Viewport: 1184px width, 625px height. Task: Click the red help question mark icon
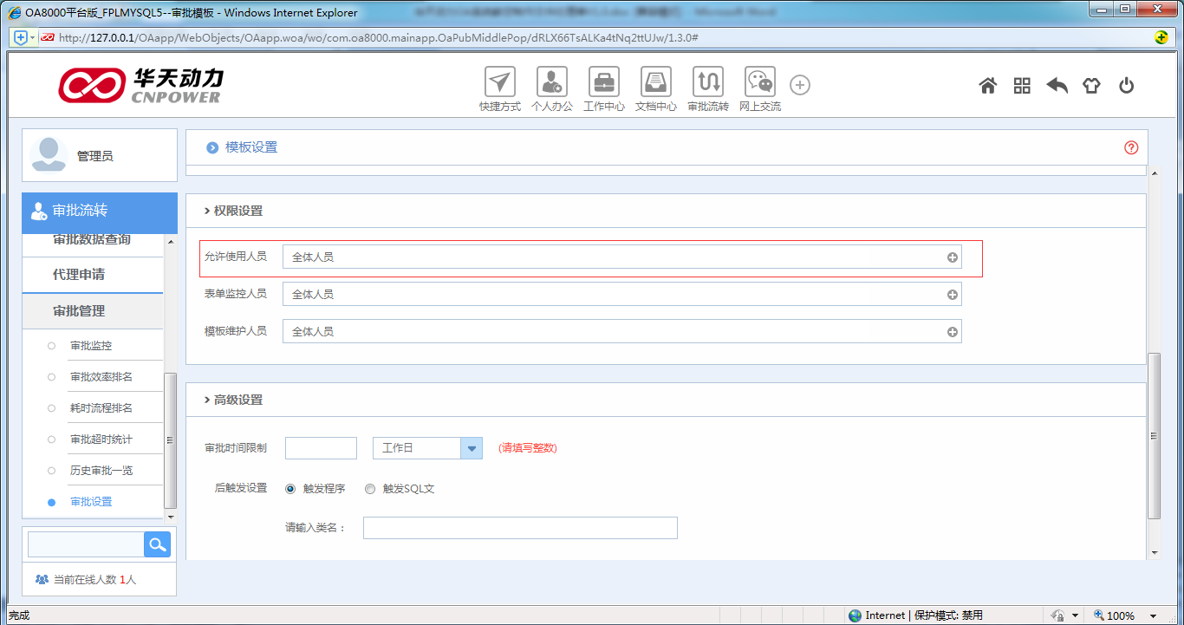(x=1130, y=147)
